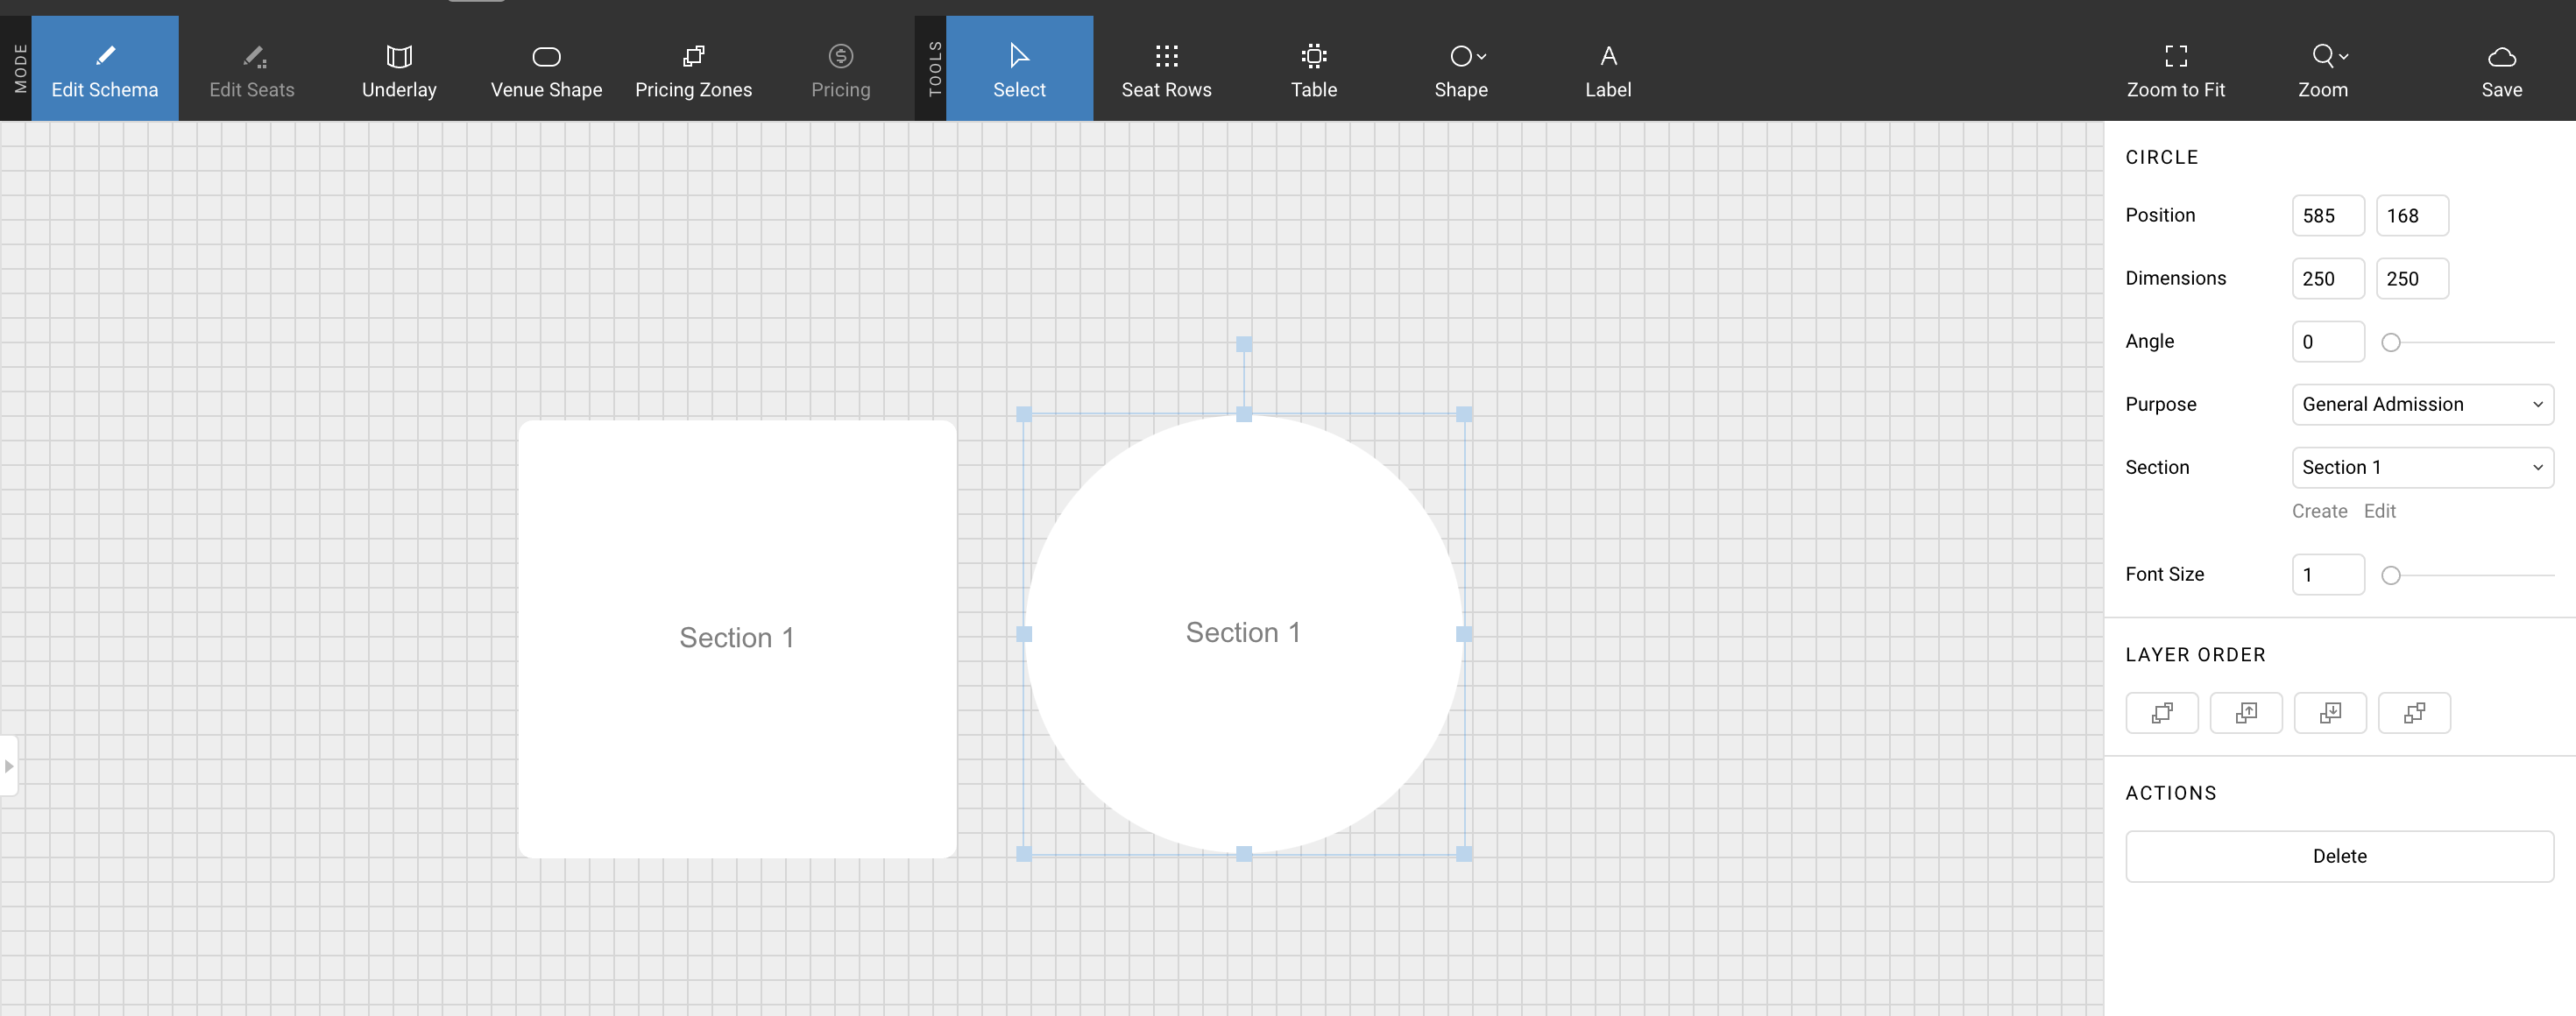Choose the Table tool
The width and height of the screenshot is (2576, 1016).
1313,69
